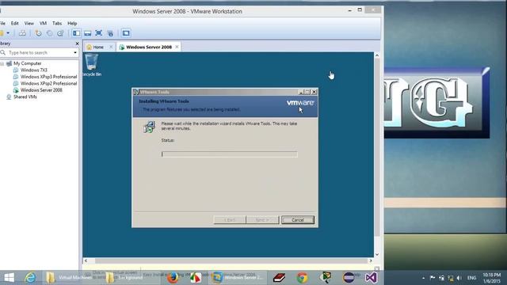Close the VMware Tools dialog
Viewport: 507px width, 285px height.
coord(314,92)
